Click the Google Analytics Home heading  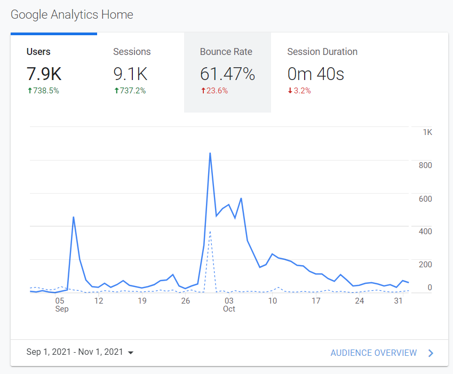coord(72,15)
